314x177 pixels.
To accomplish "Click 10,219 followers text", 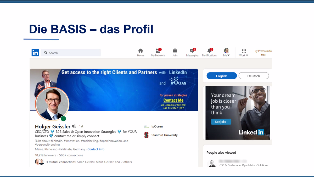I will pyautogui.click(x=46, y=155).
